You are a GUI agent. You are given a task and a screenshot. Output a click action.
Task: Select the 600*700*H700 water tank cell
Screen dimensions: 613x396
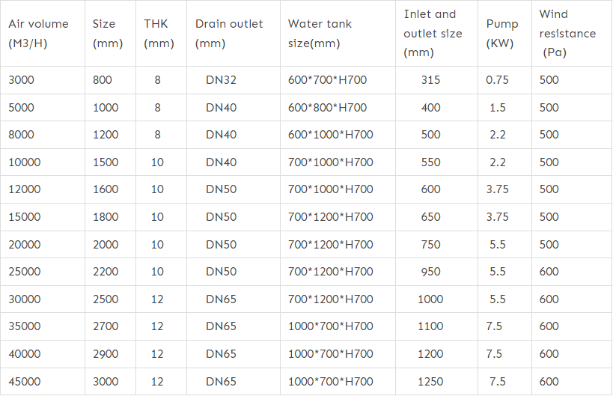point(327,80)
